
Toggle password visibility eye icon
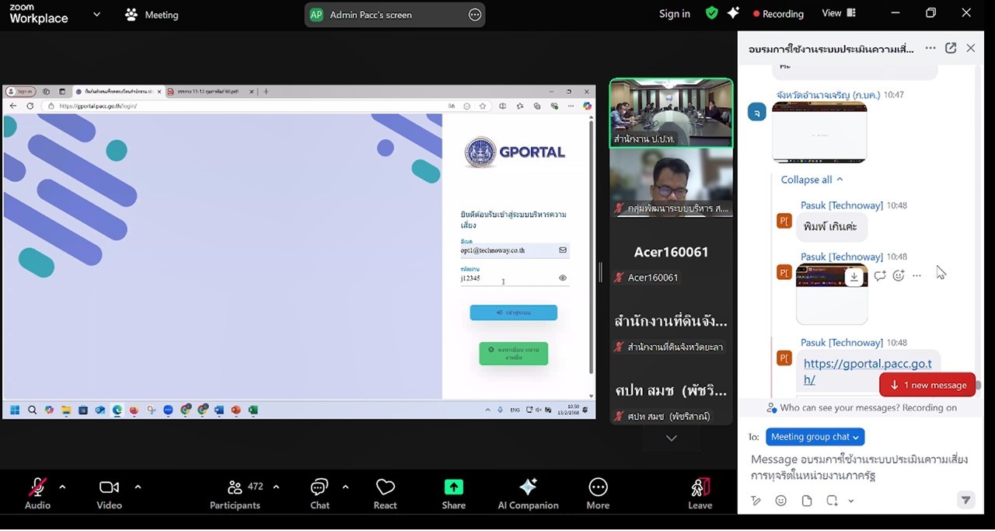[x=563, y=278]
